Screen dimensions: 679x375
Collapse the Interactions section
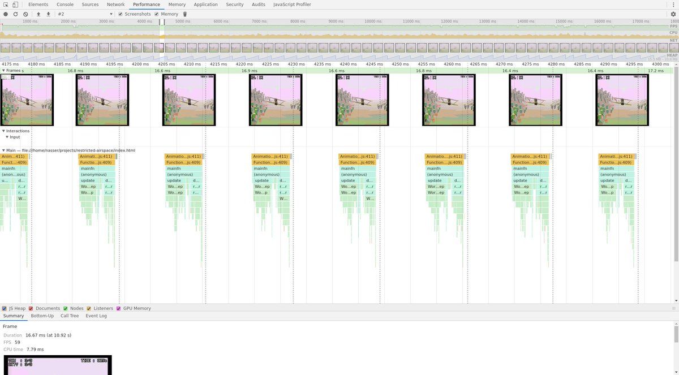(x=3, y=131)
